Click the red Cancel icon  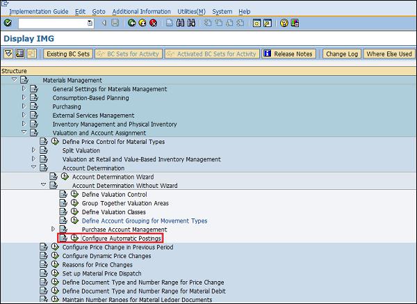click(153, 23)
